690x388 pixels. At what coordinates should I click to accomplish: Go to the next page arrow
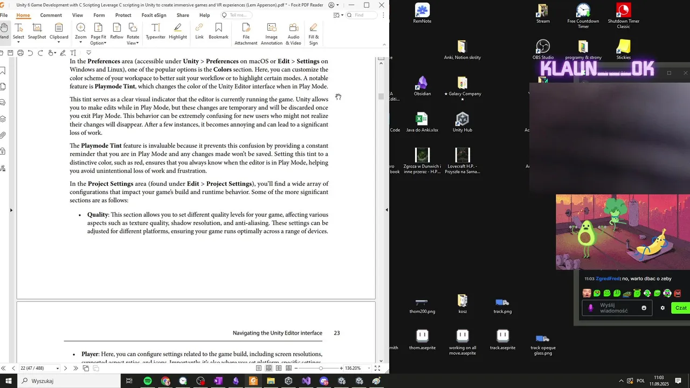click(x=66, y=368)
